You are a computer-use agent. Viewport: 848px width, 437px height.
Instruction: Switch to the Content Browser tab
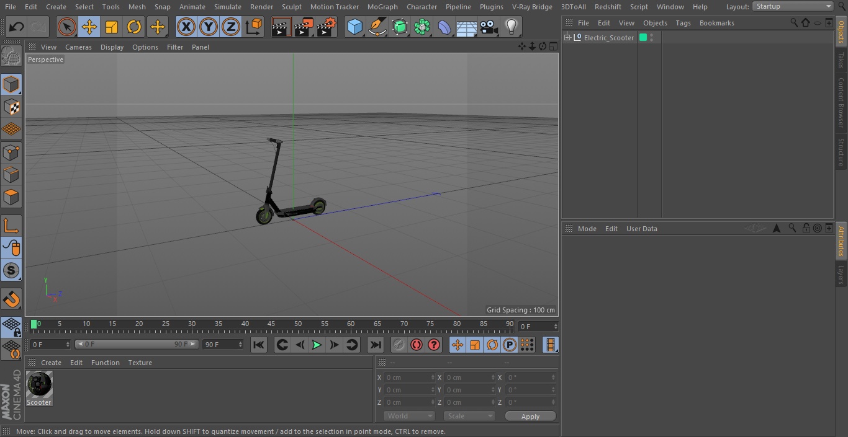[841, 102]
